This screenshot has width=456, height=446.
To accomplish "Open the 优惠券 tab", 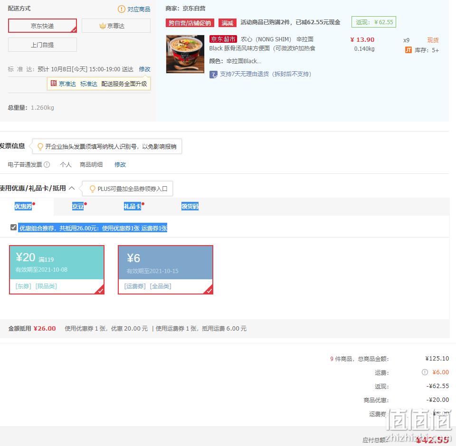I will 23,207.
